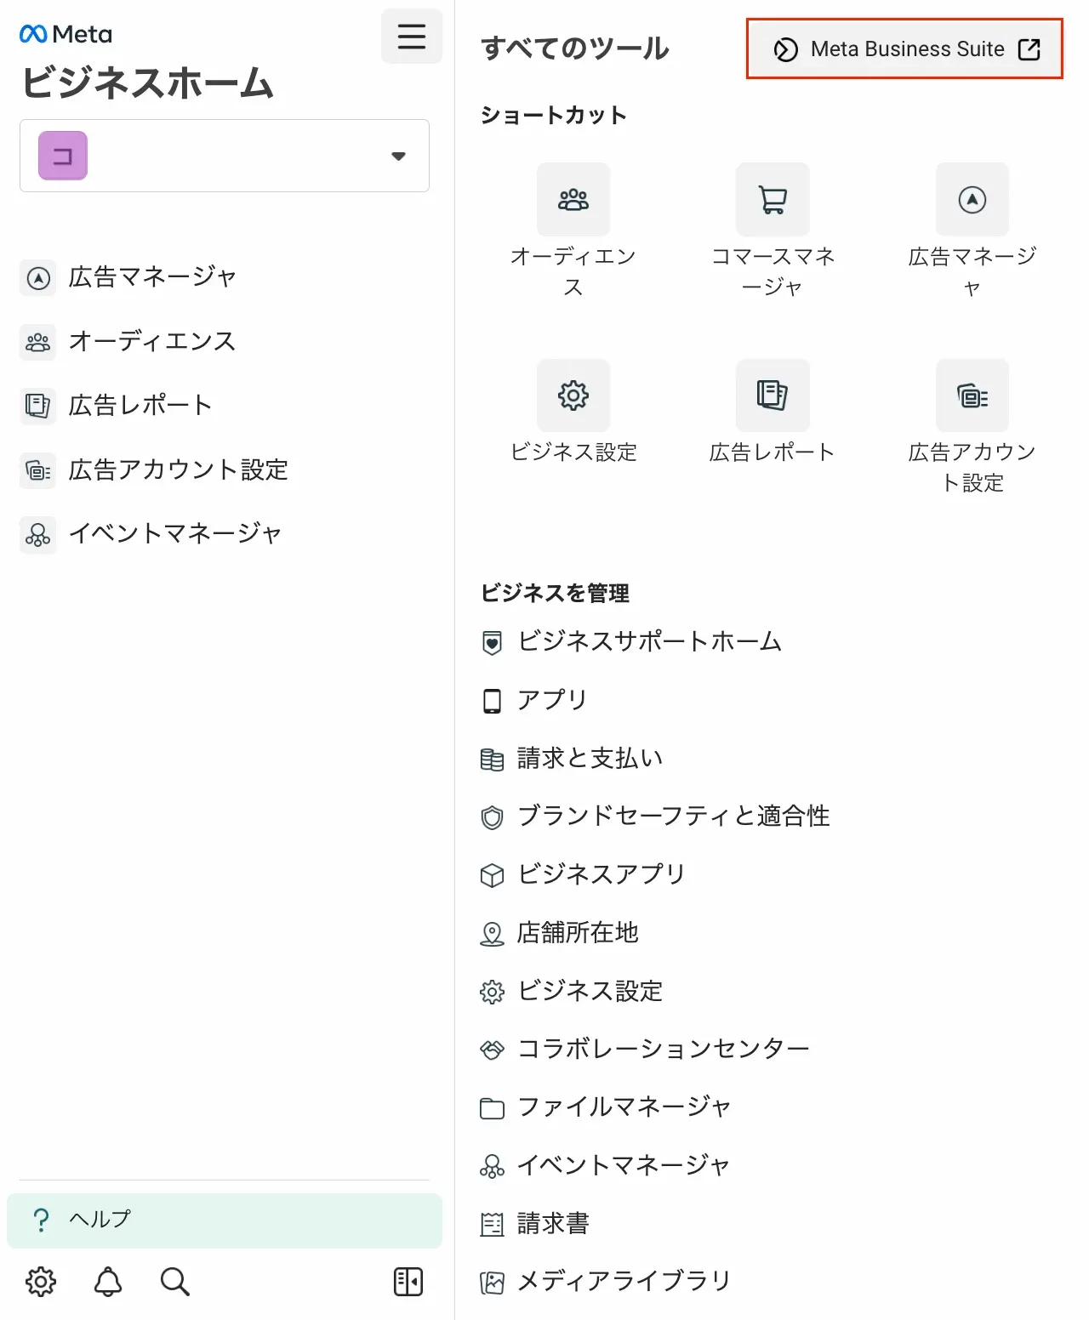Click the すべてのツール heading
Image resolution: width=1089 pixels, height=1320 pixels.
(575, 48)
